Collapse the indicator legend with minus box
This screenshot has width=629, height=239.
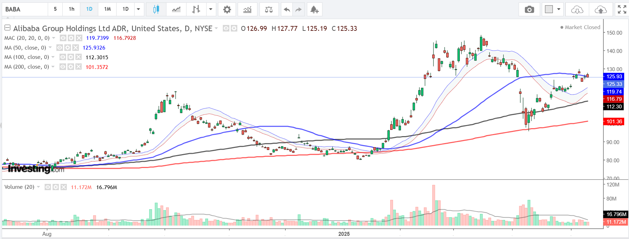click(x=7, y=28)
